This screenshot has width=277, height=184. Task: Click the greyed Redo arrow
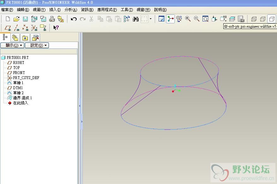click(82, 19)
